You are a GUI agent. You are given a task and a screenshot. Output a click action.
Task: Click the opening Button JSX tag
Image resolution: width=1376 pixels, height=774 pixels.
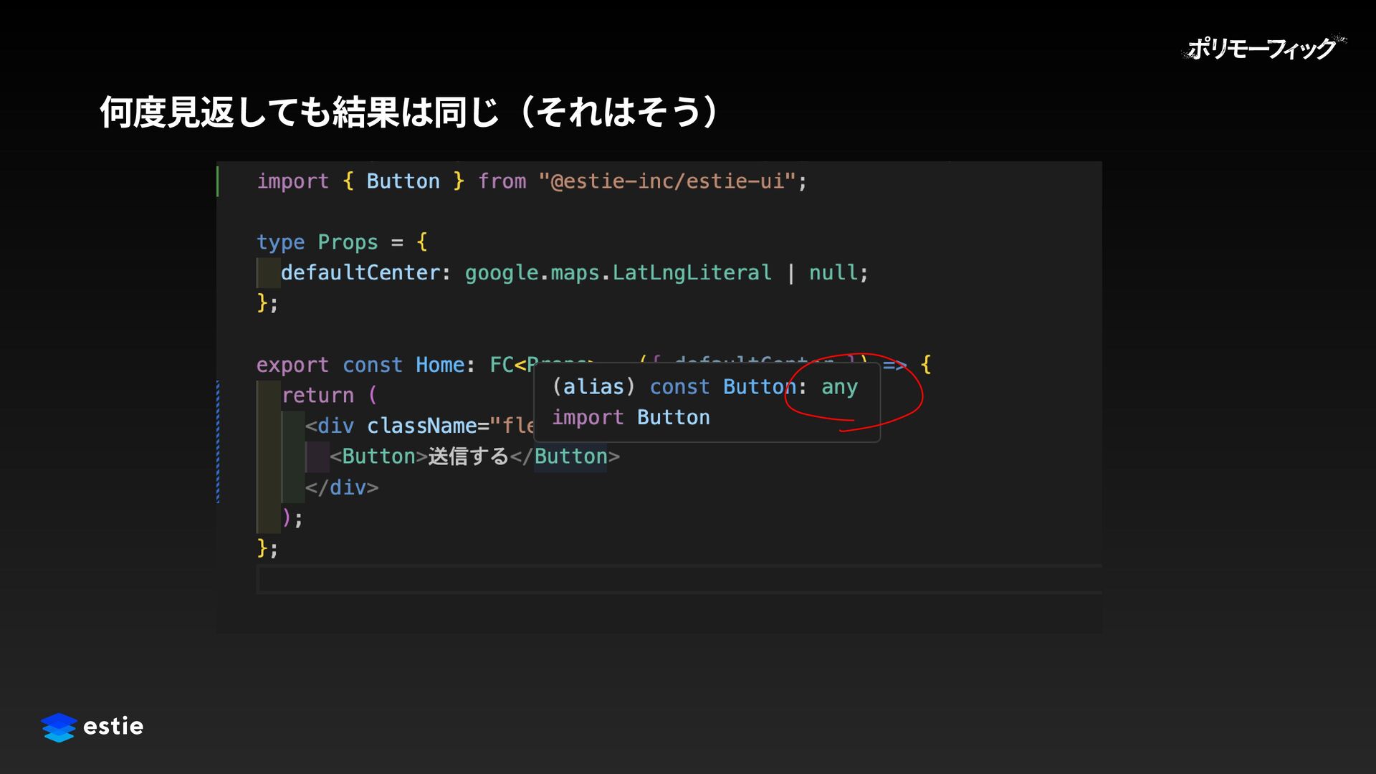coord(378,457)
